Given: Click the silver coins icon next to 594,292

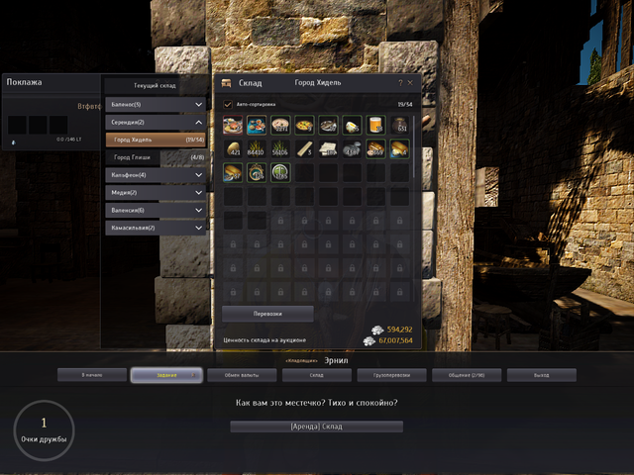Looking at the screenshot, I should [377, 330].
